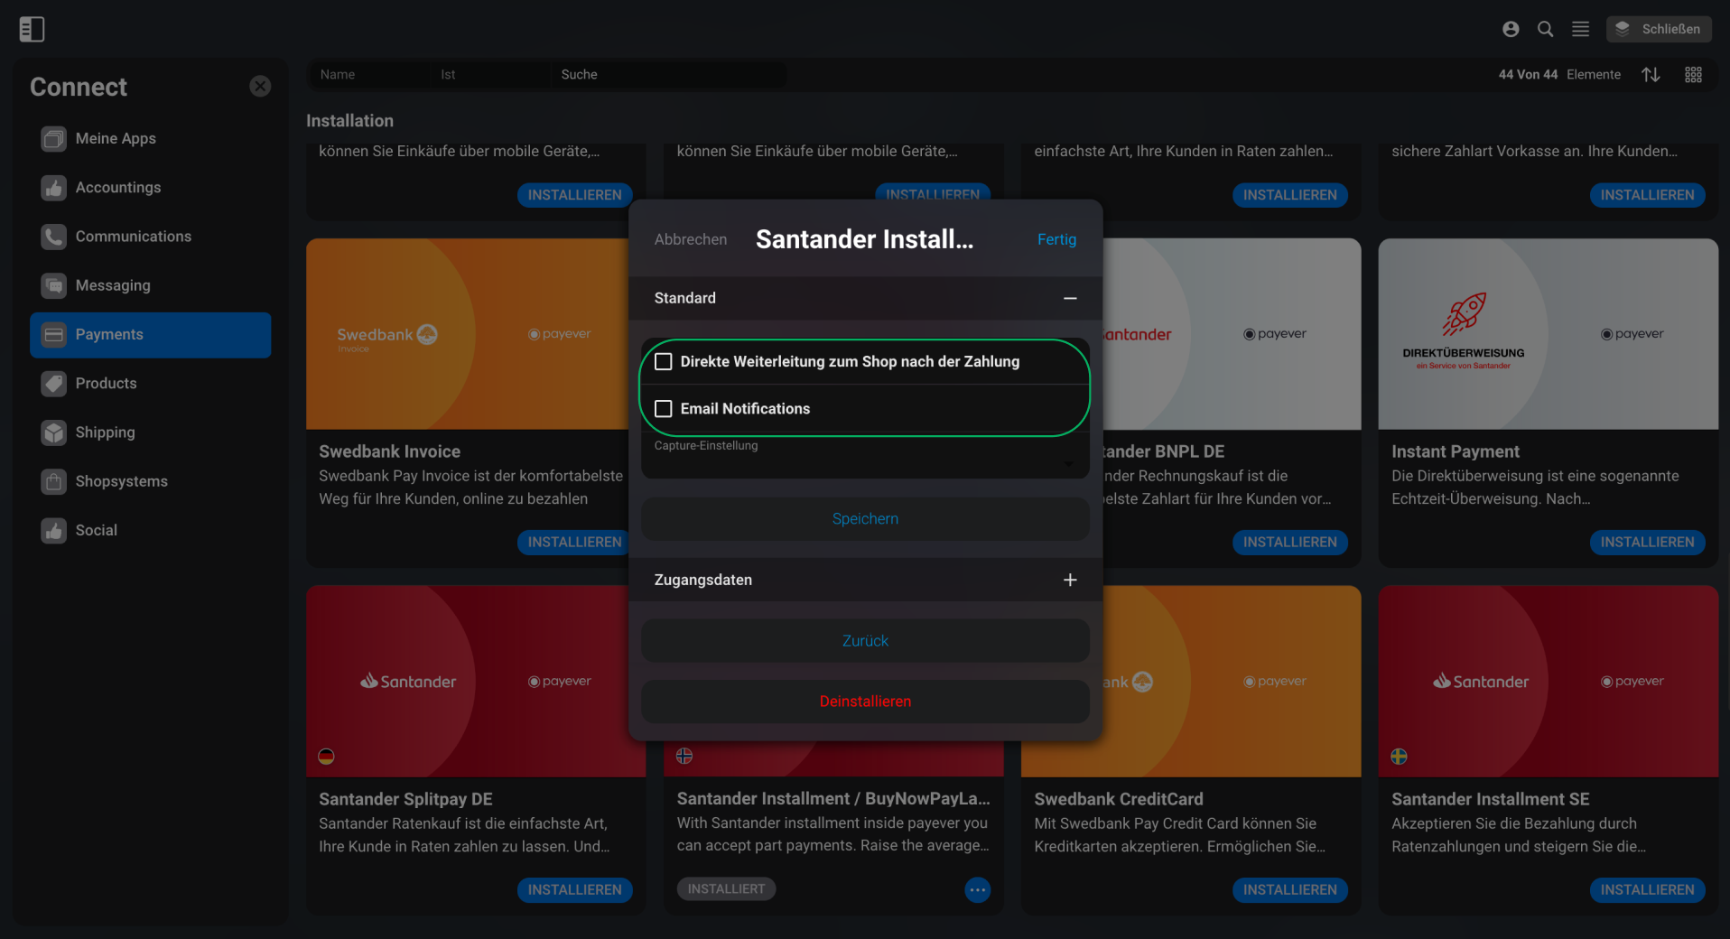This screenshot has width=1730, height=939.
Task: Click the Schließen button
Action: pyautogui.click(x=1659, y=29)
